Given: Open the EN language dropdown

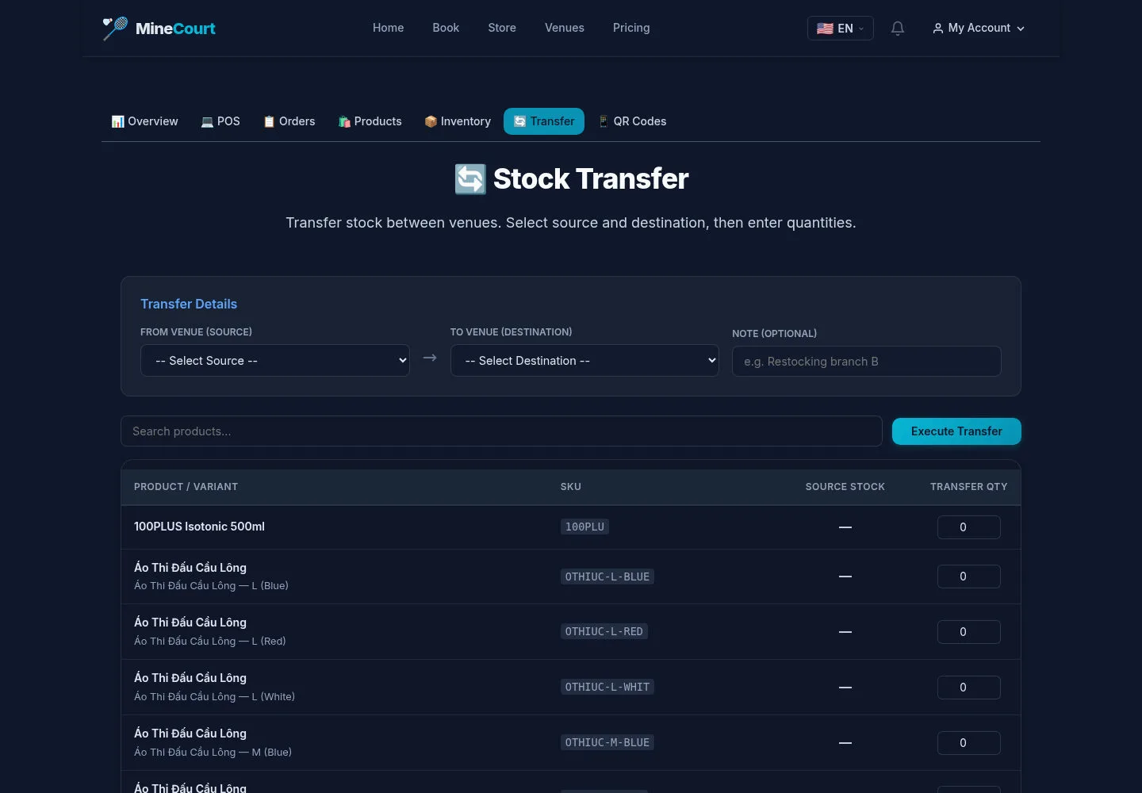Looking at the screenshot, I should 841,29.
